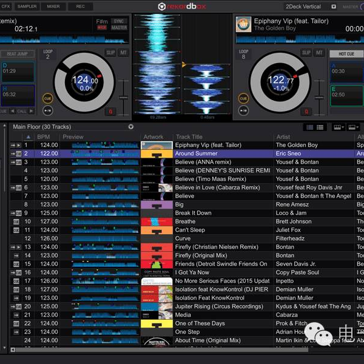The width and height of the screenshot is (364, 364).
Task: Click the CUE icon on row 17
Action: (16, 281)
